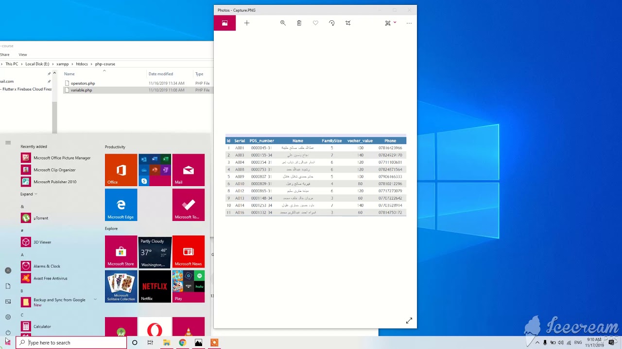Screen dimensions: 622x349
Task: Open the Mail tile
Action: [189, 170]
